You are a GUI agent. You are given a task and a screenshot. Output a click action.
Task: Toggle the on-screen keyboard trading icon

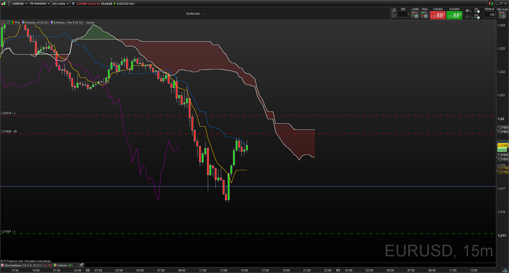point(394,16)
